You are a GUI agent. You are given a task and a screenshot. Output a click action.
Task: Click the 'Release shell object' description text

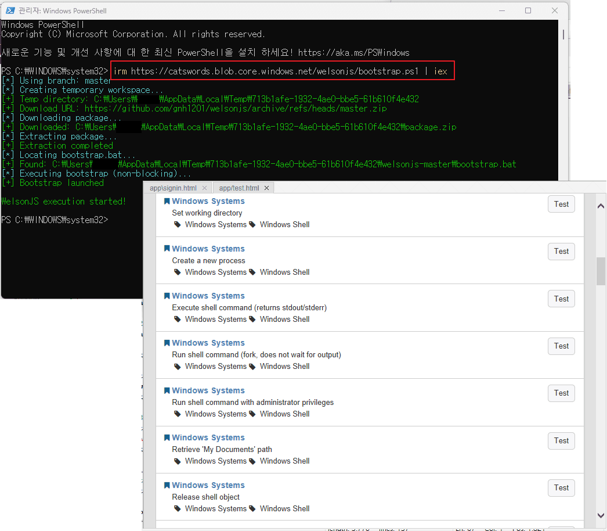(x=205, y=497)
